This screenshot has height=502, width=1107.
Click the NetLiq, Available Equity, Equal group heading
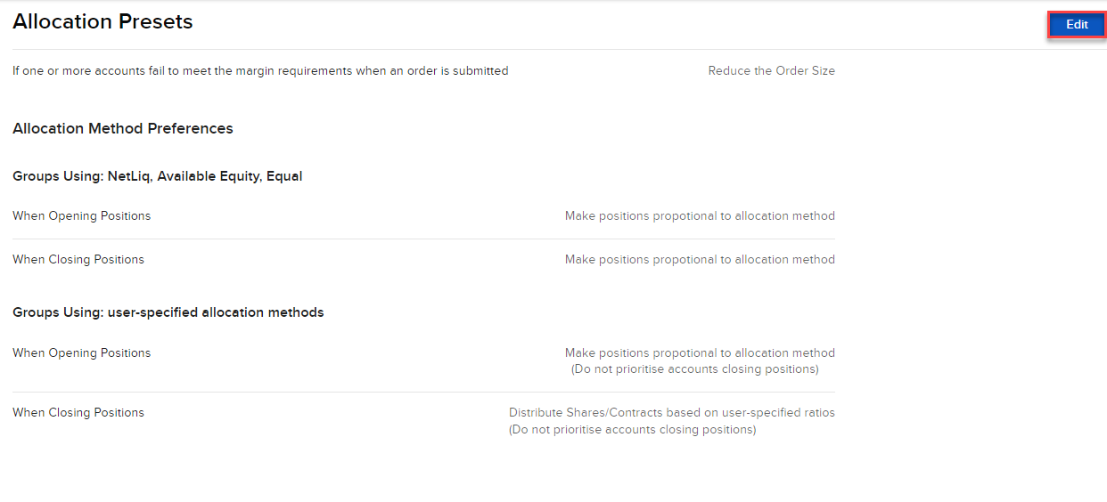[x=158, y=176]
